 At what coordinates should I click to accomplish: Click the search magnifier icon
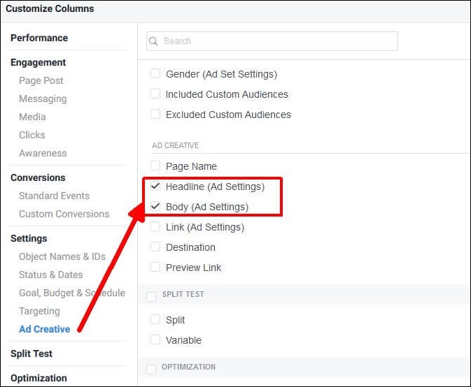pyautogui.click(x=153, y=41)
